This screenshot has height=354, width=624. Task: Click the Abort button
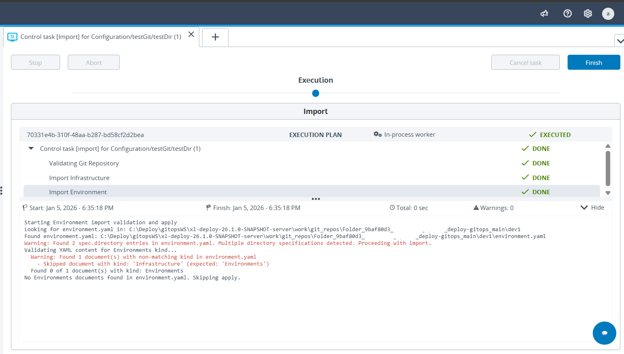click(x=94, y=62)
